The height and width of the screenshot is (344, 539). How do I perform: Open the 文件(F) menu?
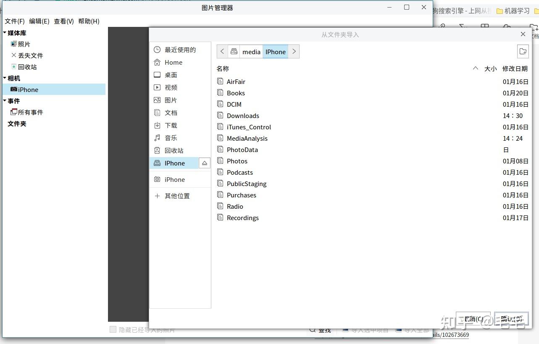tap(15, 21)
